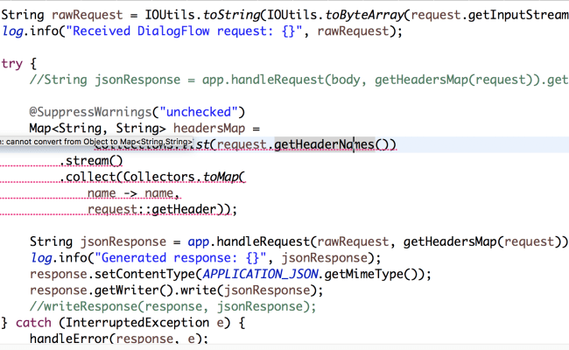Click the 'name -> name,' lambda
569x350 pixels.
pos(134,193)
